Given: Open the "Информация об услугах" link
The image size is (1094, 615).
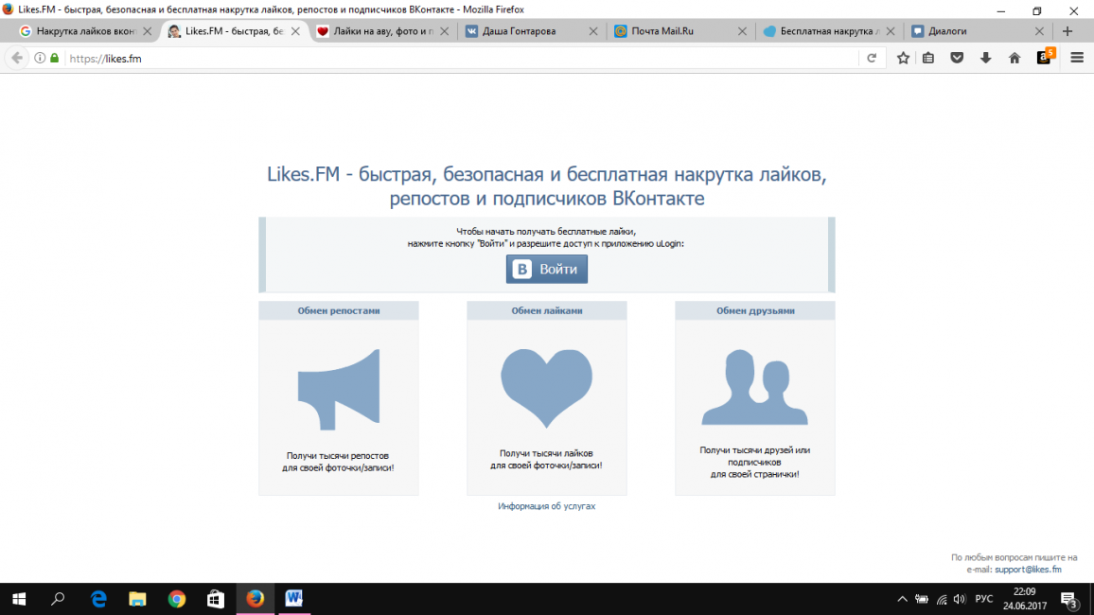Looking at the screenshot, I should click(x=546, y=506).
